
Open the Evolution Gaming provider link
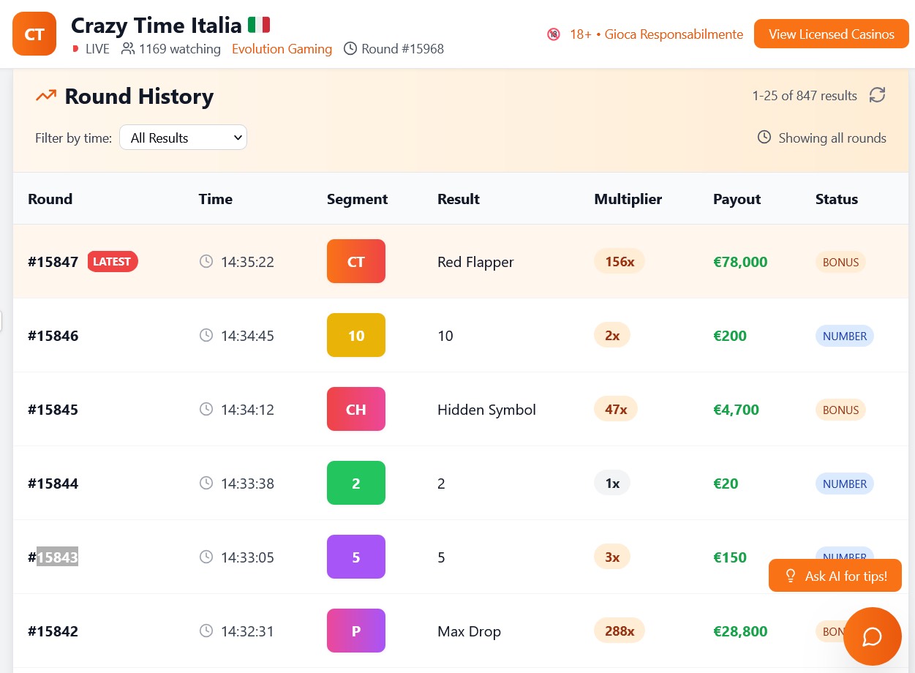[x=282, y=49]
